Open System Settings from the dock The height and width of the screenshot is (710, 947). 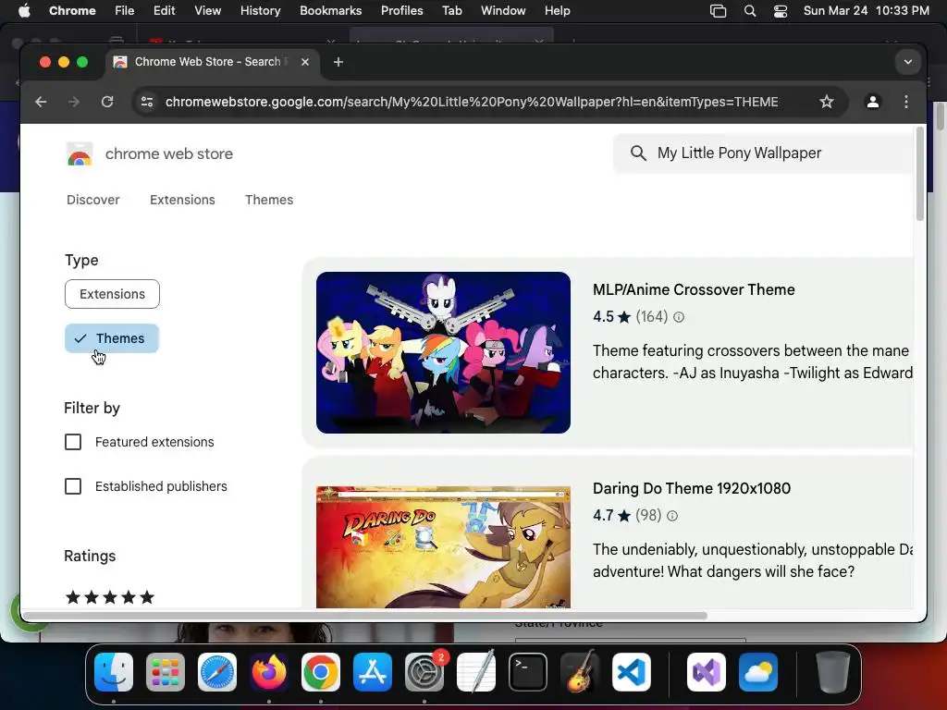click(x=424, y=672)
